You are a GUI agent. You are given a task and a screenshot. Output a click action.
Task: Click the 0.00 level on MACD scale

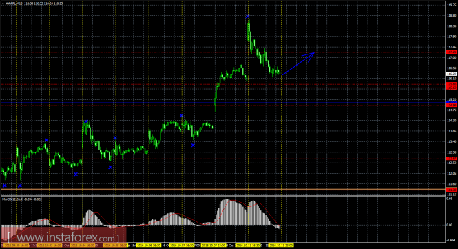[450, 225]
